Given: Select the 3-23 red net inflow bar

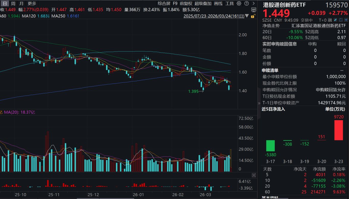Looking at the screenshot, I should 339,130.
